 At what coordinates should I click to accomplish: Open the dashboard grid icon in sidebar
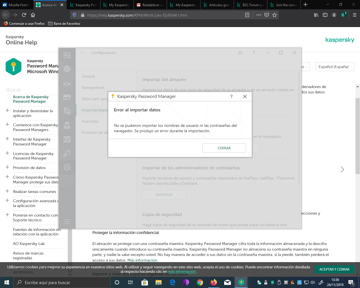click(67, 55)
